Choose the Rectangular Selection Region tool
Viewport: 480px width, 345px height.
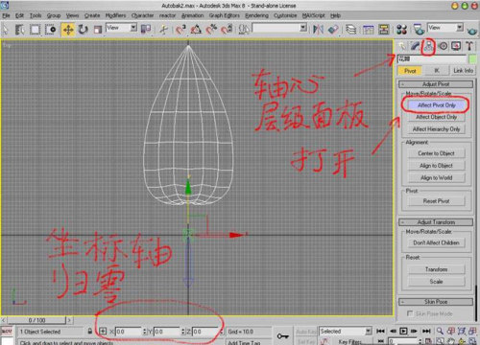point(36,30)
